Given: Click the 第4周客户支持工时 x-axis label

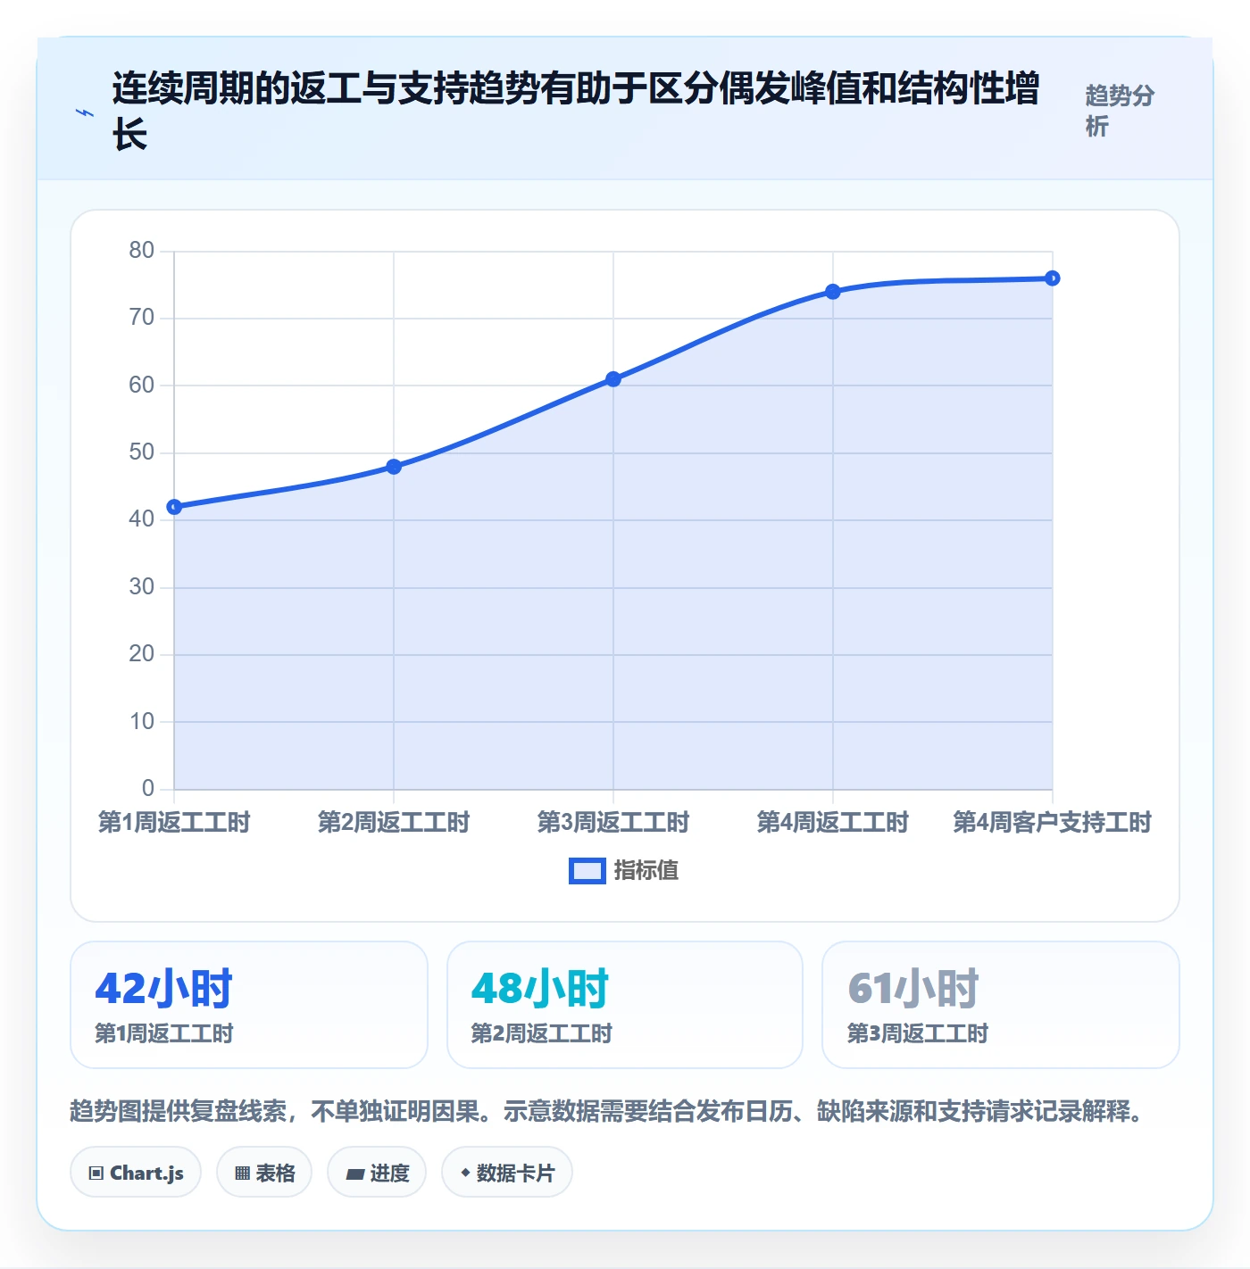Looking at the screenshot, I should 1053,822.
